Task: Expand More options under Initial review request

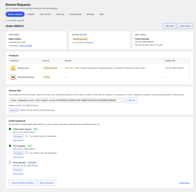Action: pyautogui.click(x=19, y=140)
